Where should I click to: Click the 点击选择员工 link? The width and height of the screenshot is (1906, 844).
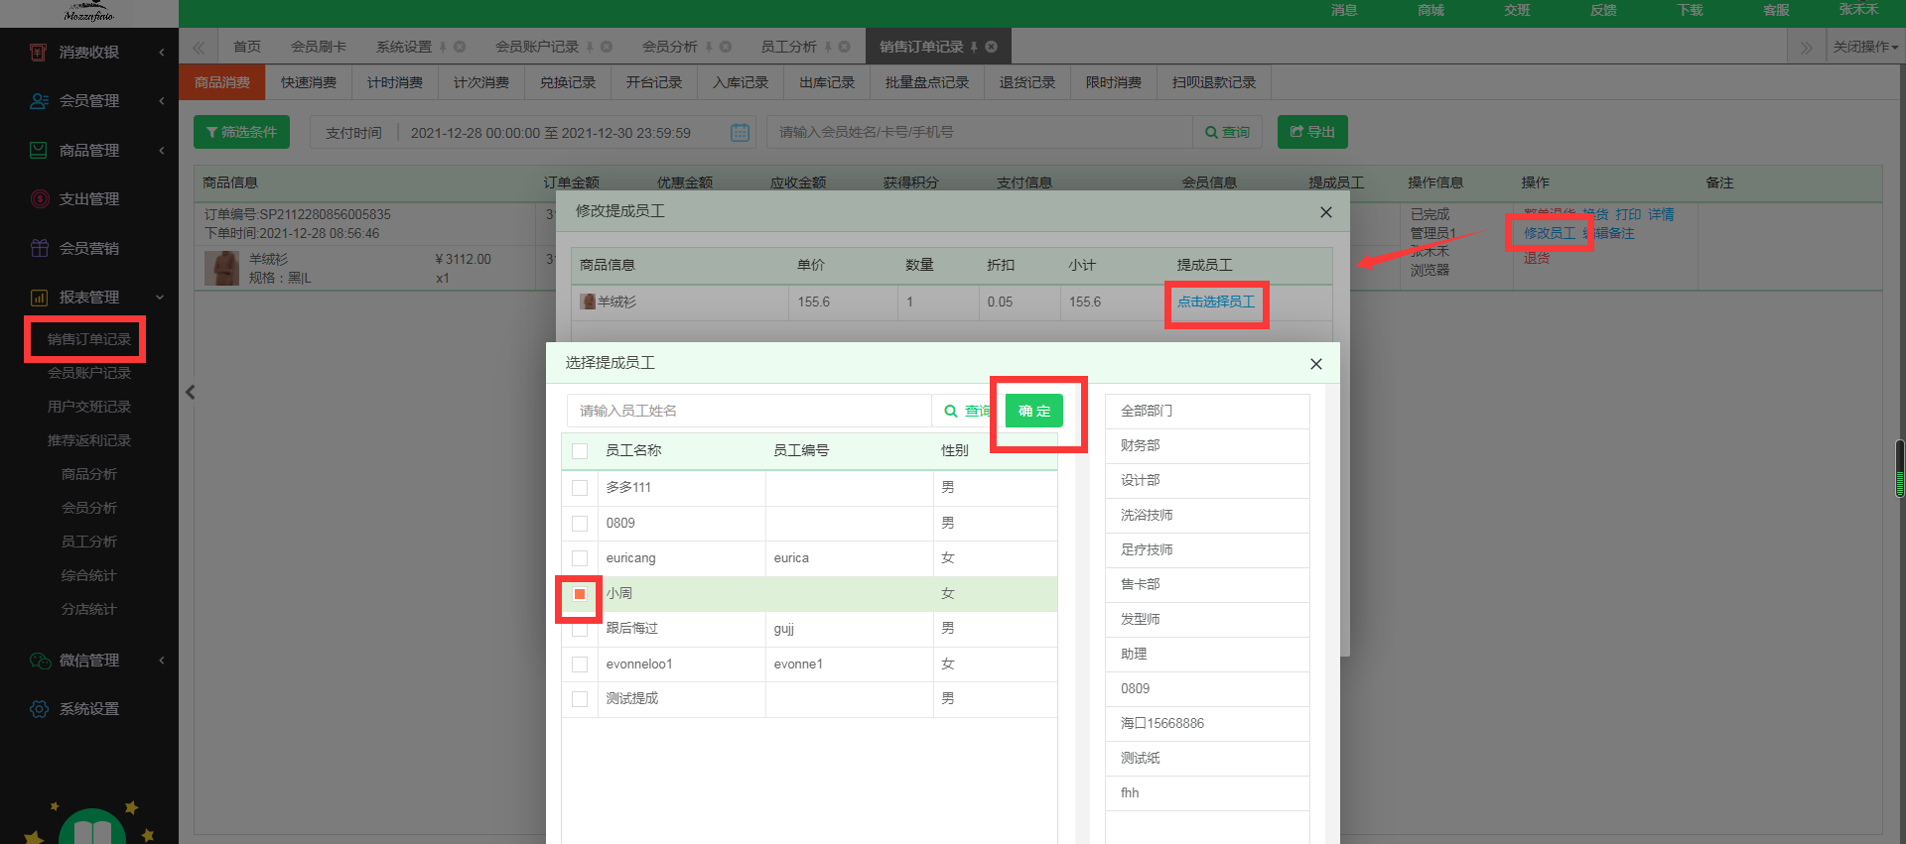tap(1215, 301)
